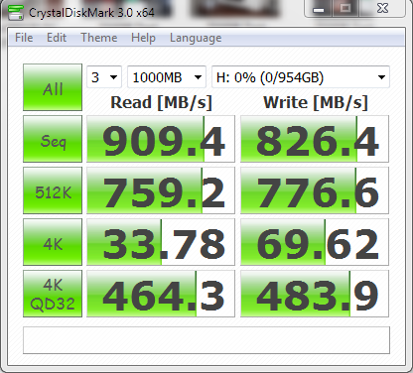This screenshot has width=413, height=373.
Task: Open the Theme menu
Action: pyautogui.click(x=99, y=38)
